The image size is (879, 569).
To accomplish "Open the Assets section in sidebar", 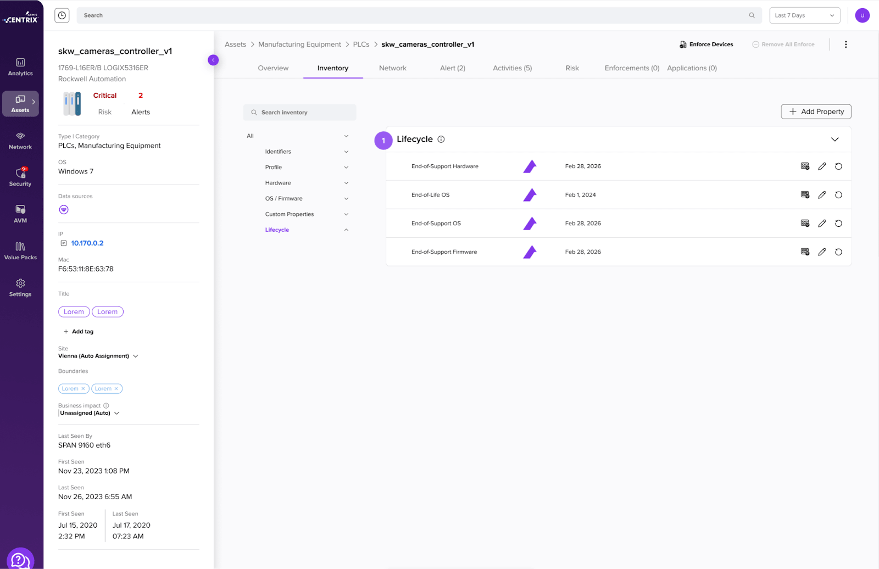I will [20, 104].
